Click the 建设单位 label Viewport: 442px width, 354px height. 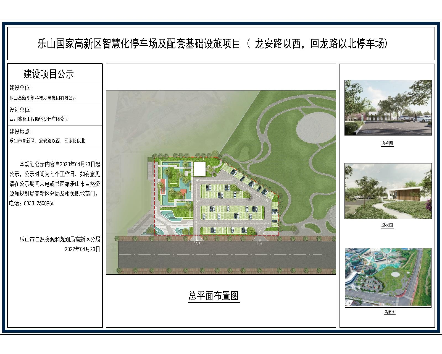pos(21,88)
